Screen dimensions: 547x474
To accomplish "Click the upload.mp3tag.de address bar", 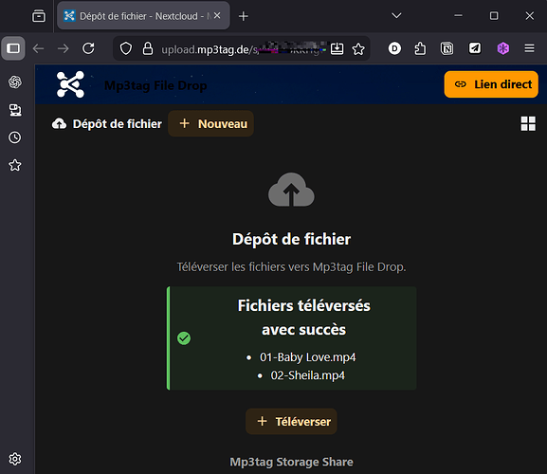I will tap(241, 49).
